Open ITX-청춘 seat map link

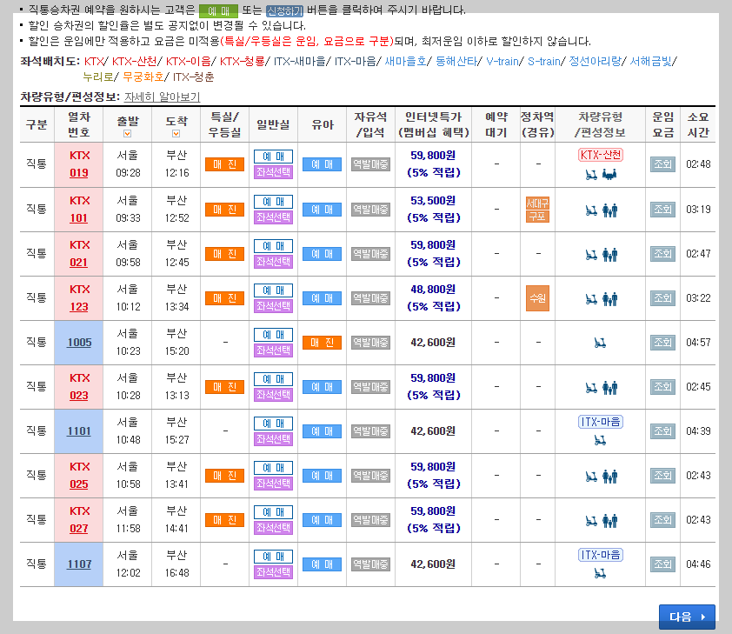[193, 77]
